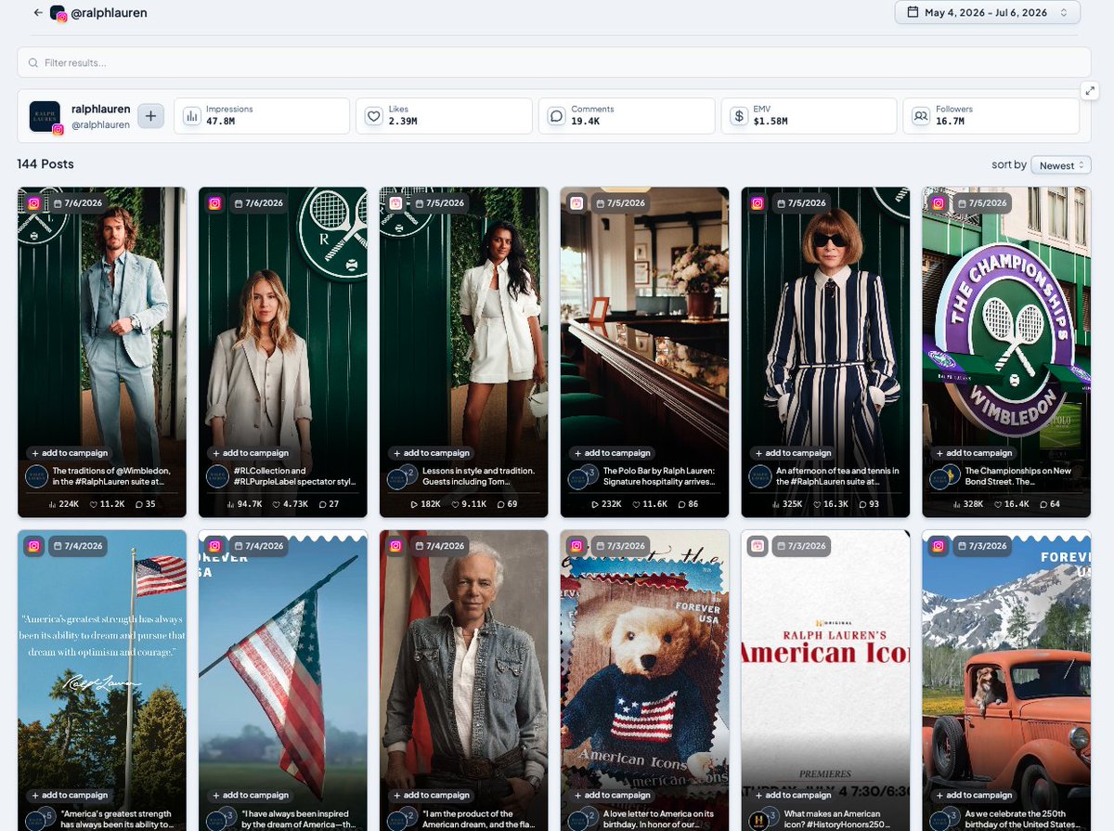Click the back arrow beside @ralphlauren
The image size is (1114, 831).
point(37,13)
